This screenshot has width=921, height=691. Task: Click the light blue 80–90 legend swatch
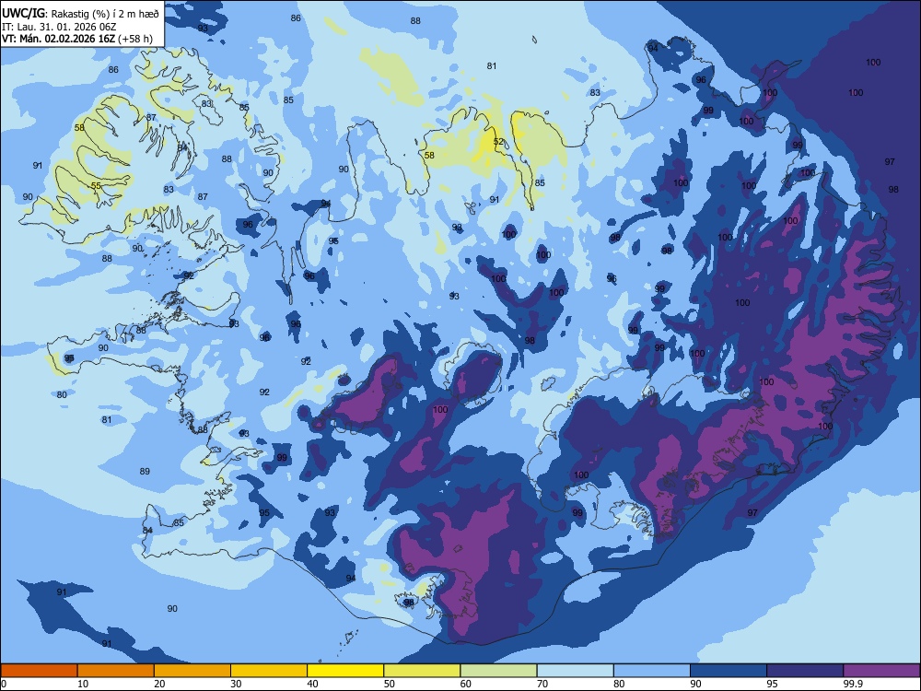652,671
